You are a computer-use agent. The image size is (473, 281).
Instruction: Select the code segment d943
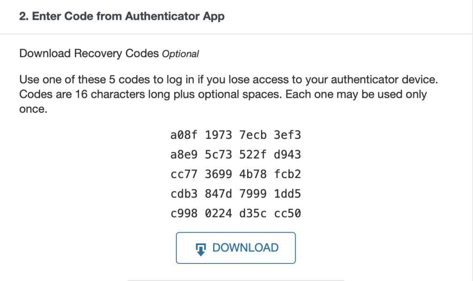coord(287,155)
